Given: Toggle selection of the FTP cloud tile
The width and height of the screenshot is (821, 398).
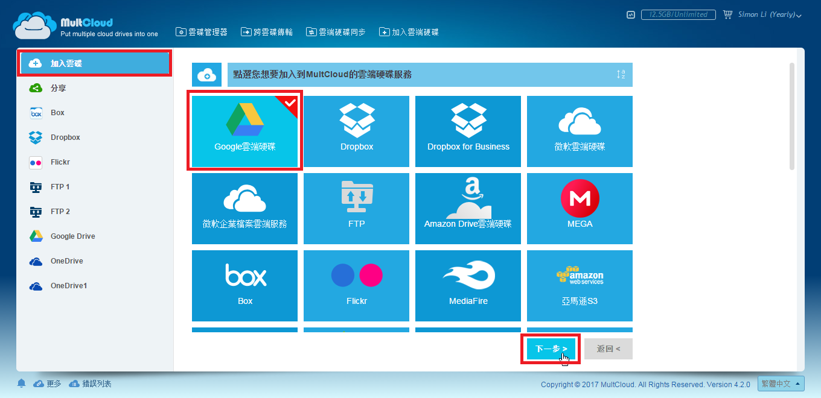Looking at the screenshot, I should click(356, 208).
